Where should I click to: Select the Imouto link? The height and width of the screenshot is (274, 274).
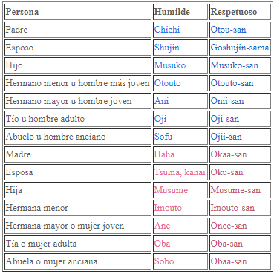168,208
